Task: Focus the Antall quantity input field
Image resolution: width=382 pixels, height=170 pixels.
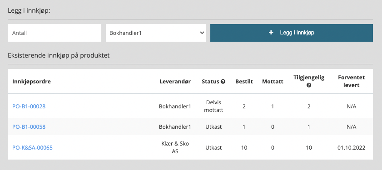Action: pos(55,33)
